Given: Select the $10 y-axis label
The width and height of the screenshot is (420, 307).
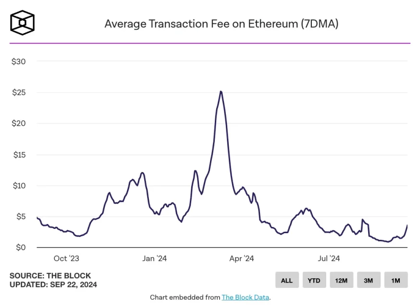Looking at the screenshot, I should click(19, 186).
